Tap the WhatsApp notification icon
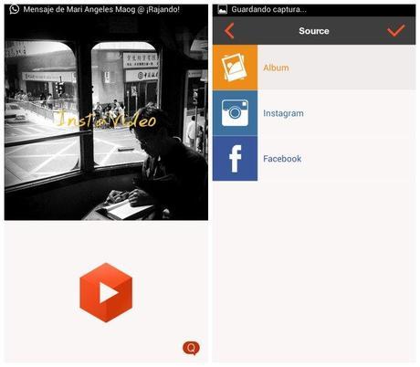The height and width of the screenshot is (367, 420). tap(14, 9)
